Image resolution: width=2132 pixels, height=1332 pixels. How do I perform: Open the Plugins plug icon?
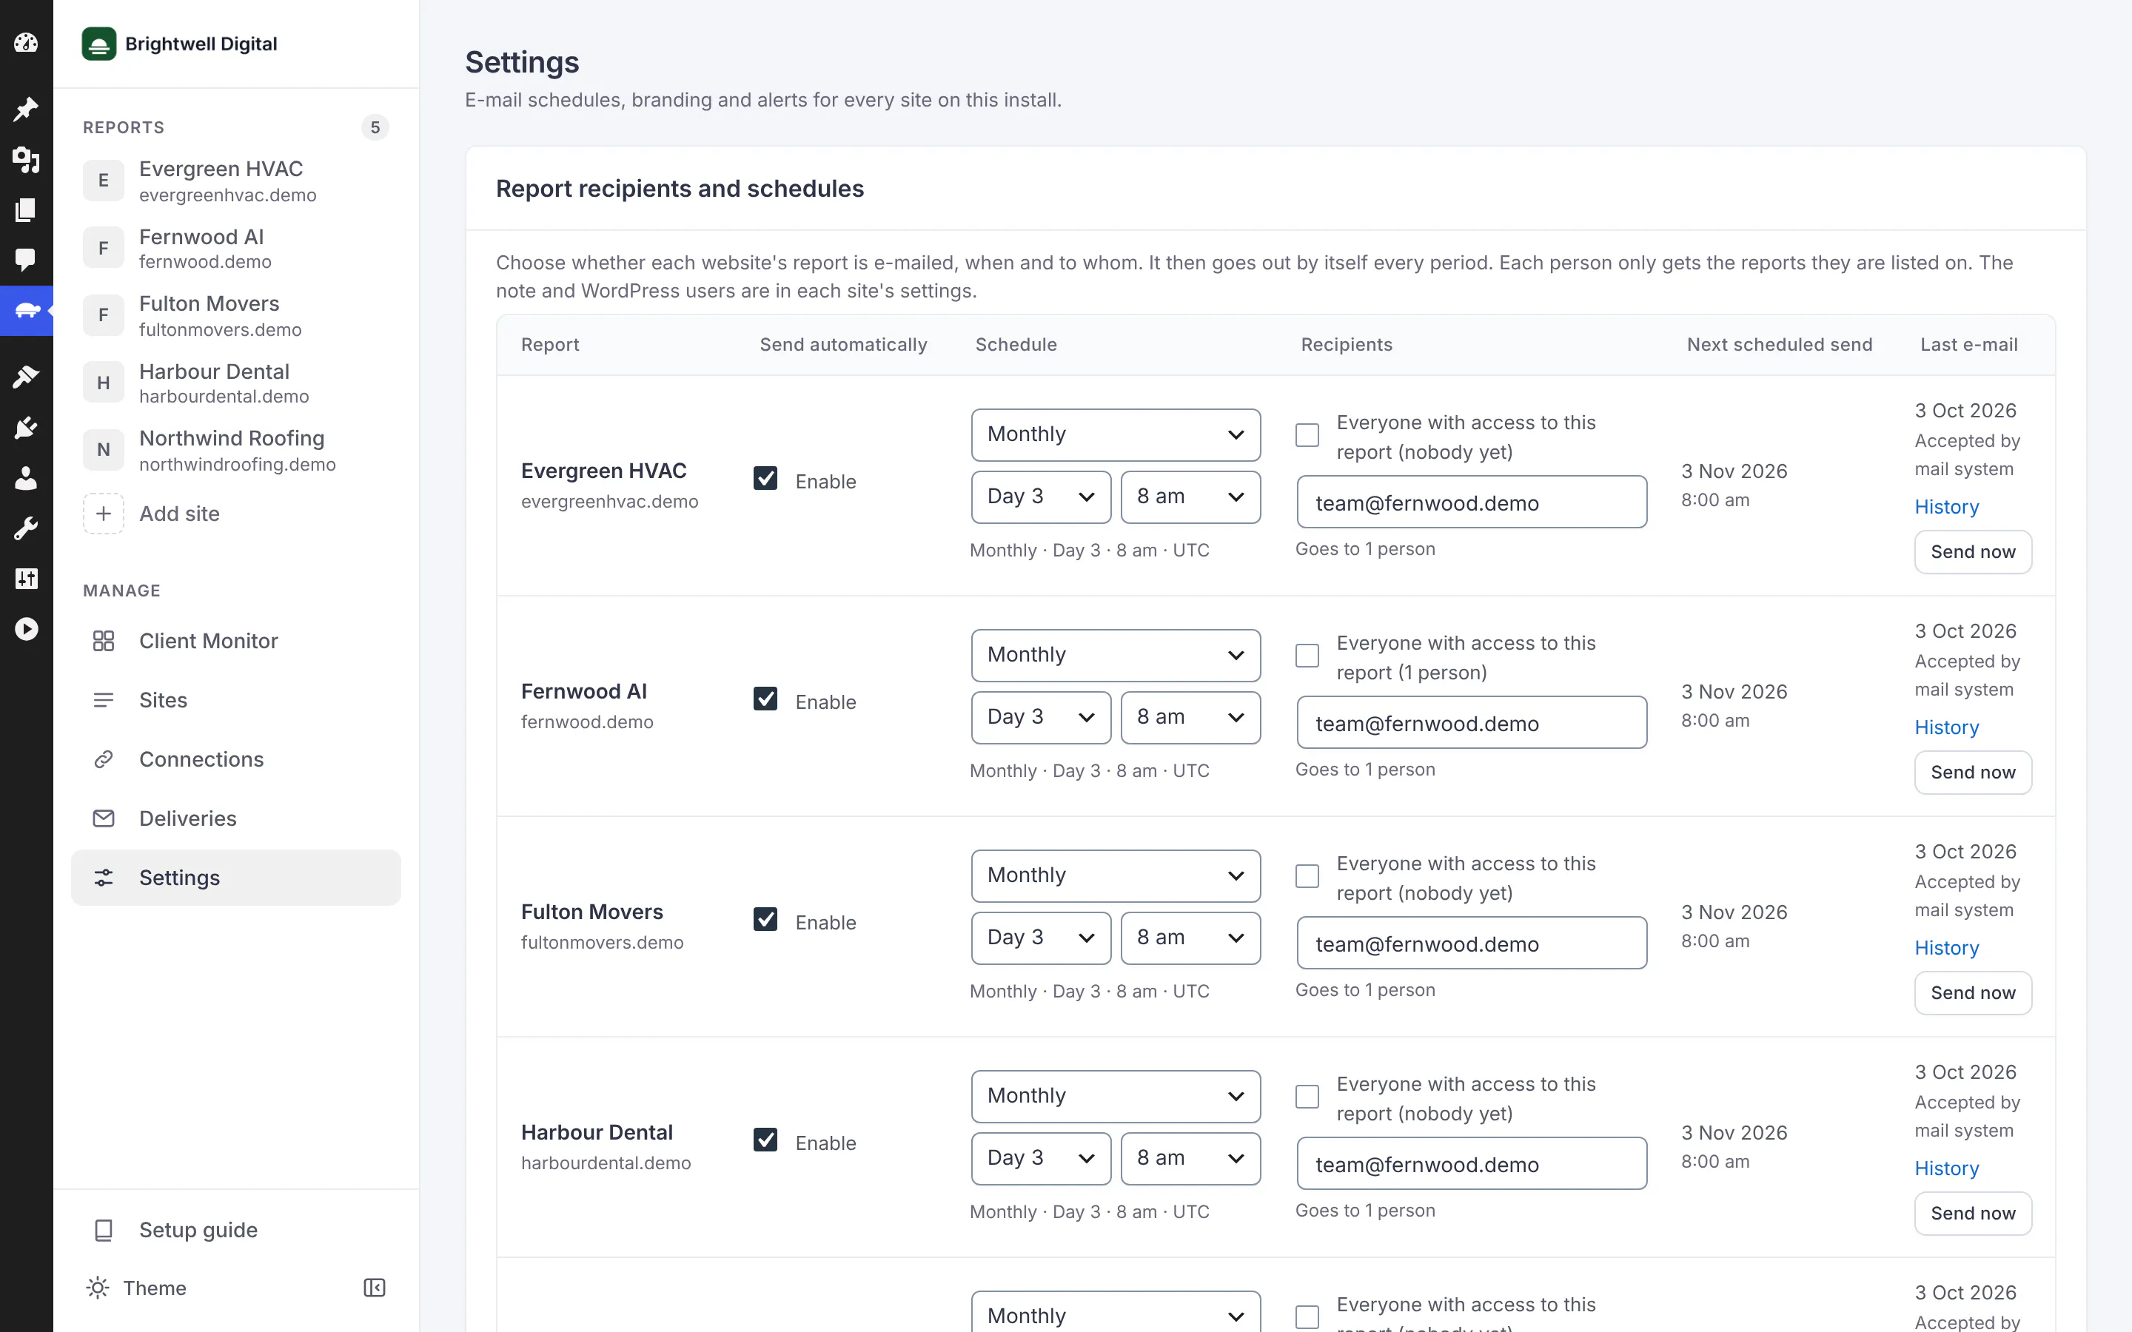tap(27, 427)
